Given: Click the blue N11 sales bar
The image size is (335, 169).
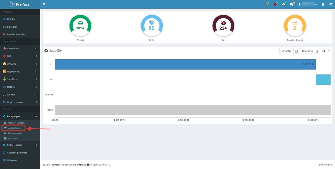Looking at the screenshot, I should 185,64.
